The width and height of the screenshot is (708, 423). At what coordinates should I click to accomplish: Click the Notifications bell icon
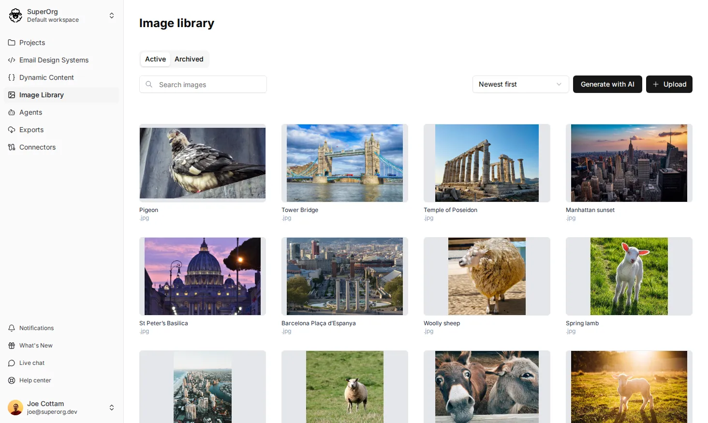tap(12, 328)
